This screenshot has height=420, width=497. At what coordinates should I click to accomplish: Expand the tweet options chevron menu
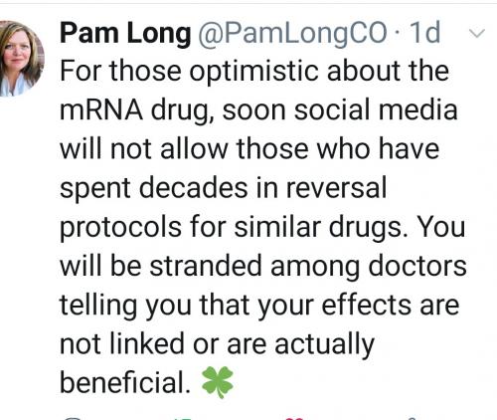pos(477,33)
